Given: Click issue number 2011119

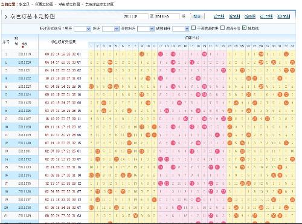Looking at the screenshot, I should pos(24,54).
